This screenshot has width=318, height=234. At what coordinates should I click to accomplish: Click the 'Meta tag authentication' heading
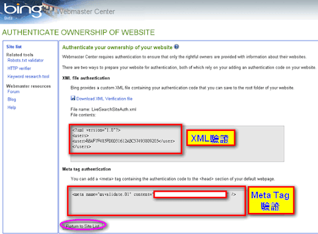click(86, 169)
